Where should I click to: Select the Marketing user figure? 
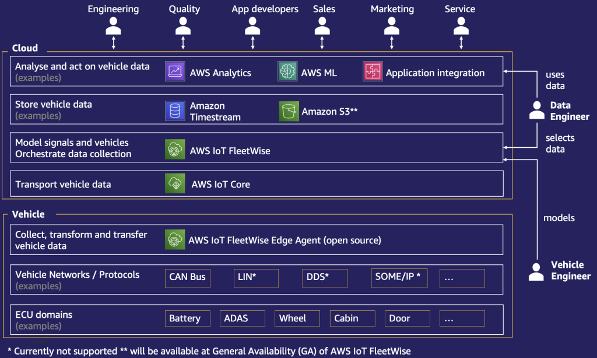pyautogui.click(x=392, y=26)
